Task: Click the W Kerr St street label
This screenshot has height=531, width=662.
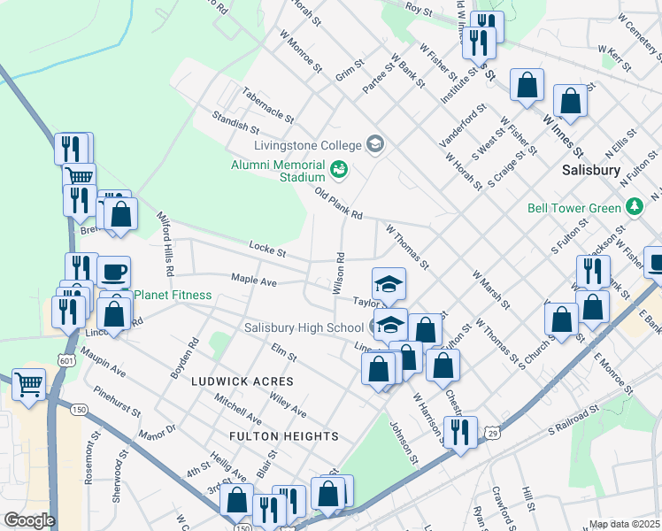Action: pos(615,58)
